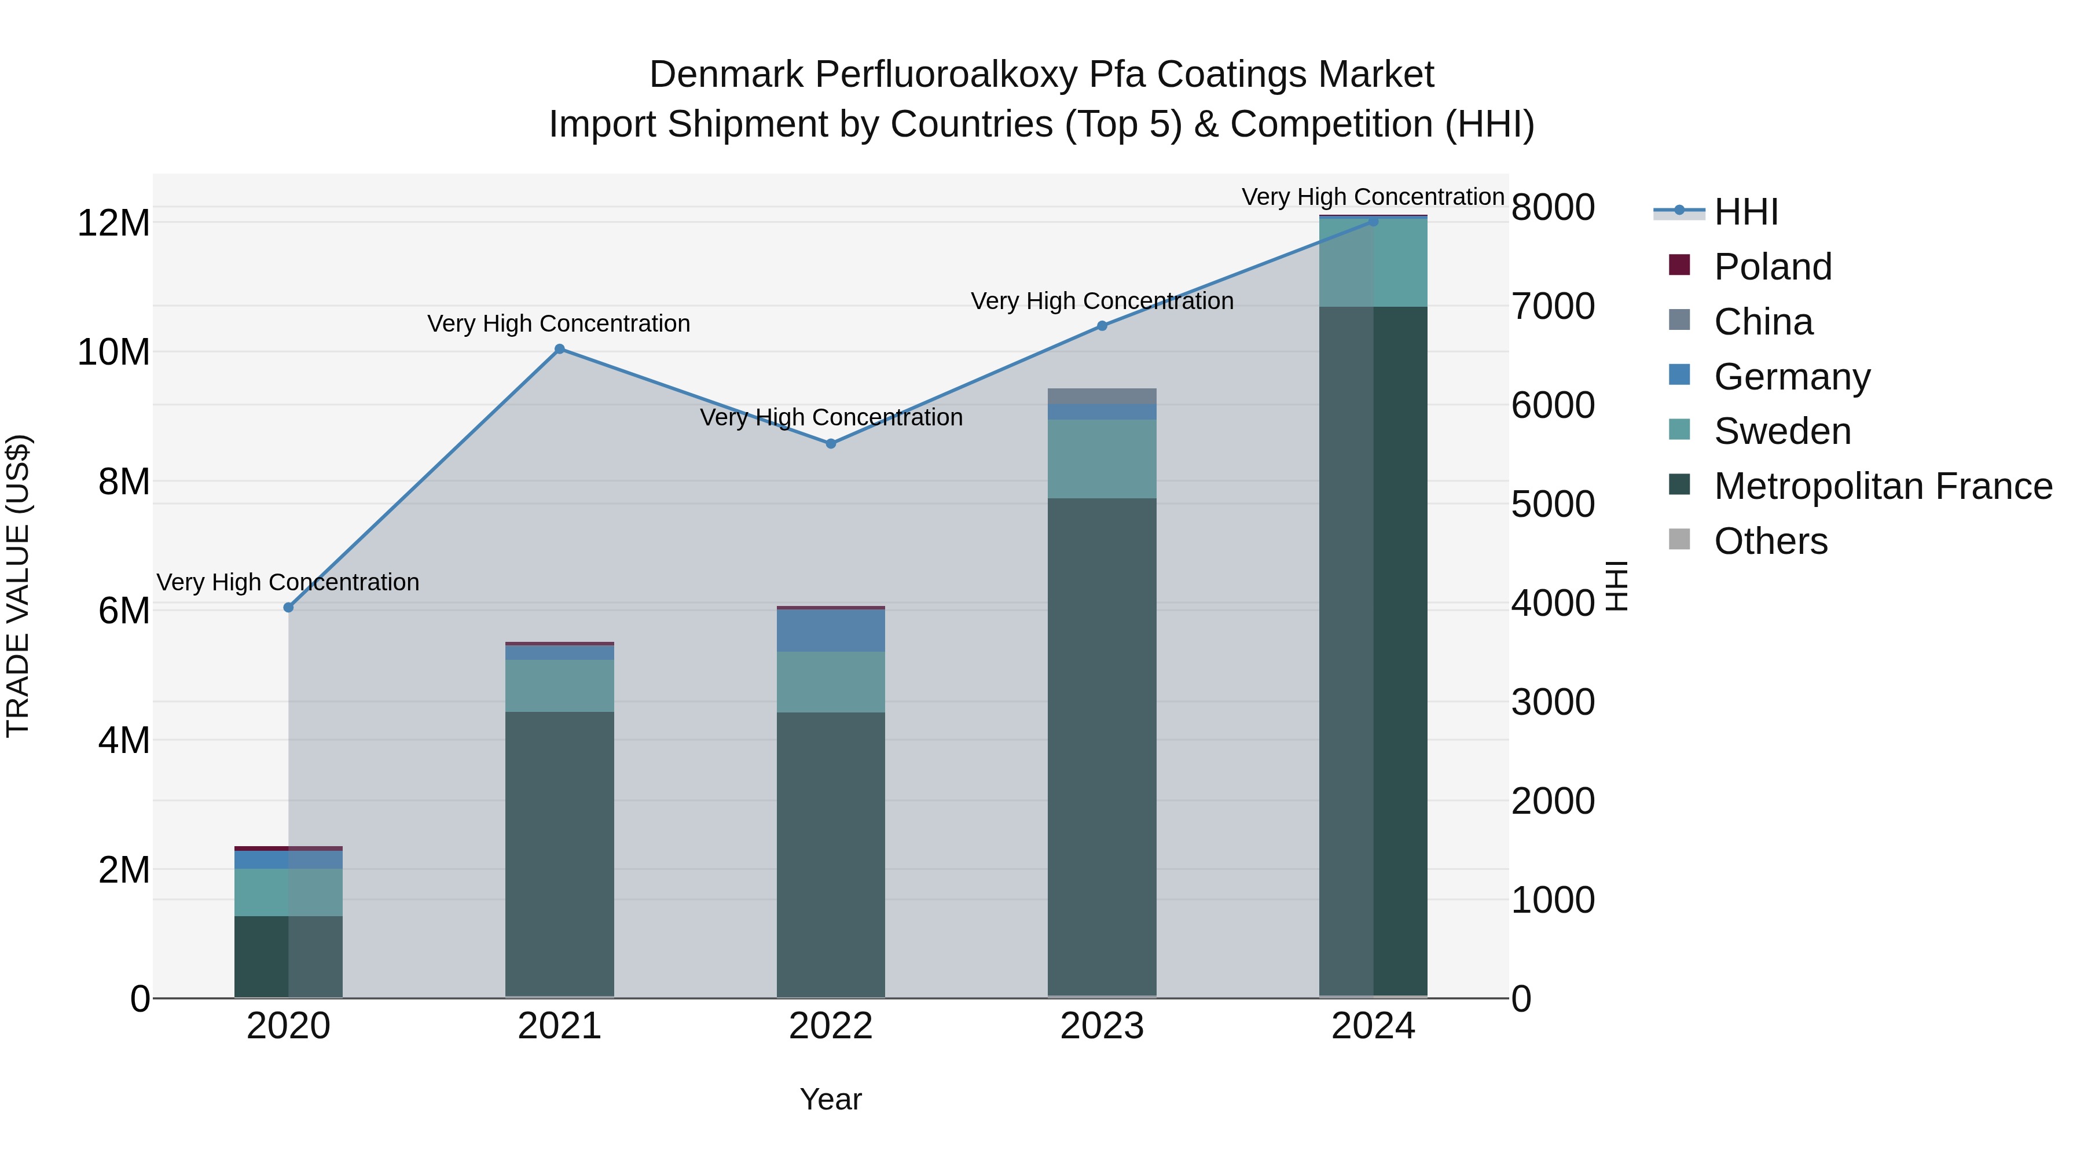The image size is (2084, 1172).
Task: Click the 1000 tick on HHI axis
Action: (x=1553, y=900)
